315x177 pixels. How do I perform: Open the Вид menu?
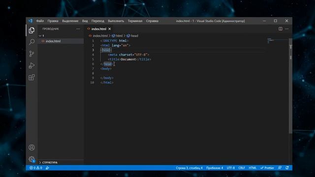(85, 21)
